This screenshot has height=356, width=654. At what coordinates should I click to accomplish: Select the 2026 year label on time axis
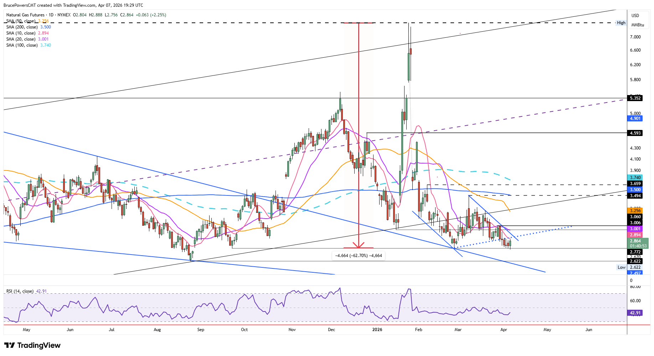point(377,330)
